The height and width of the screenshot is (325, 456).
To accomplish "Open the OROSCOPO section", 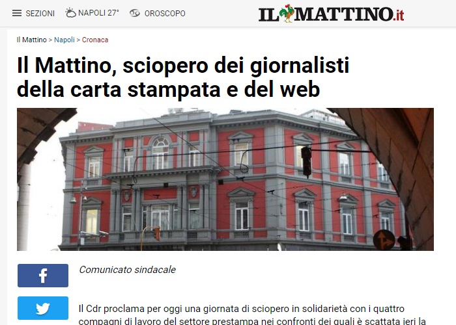I will tap(165, 14).
